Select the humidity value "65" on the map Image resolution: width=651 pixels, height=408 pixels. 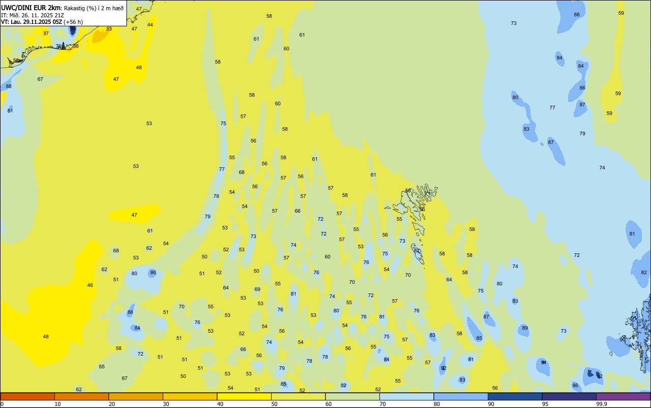[102, 367]
